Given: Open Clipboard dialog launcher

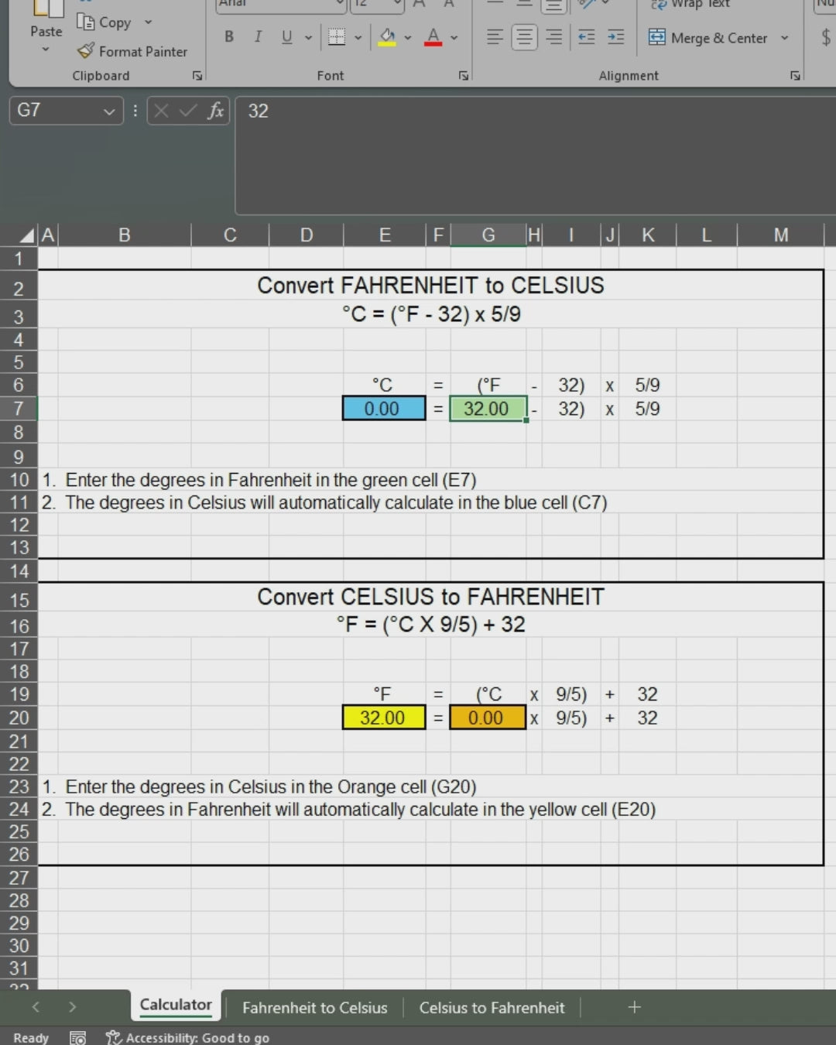Looking at the screenshot, I should point(197,76).
